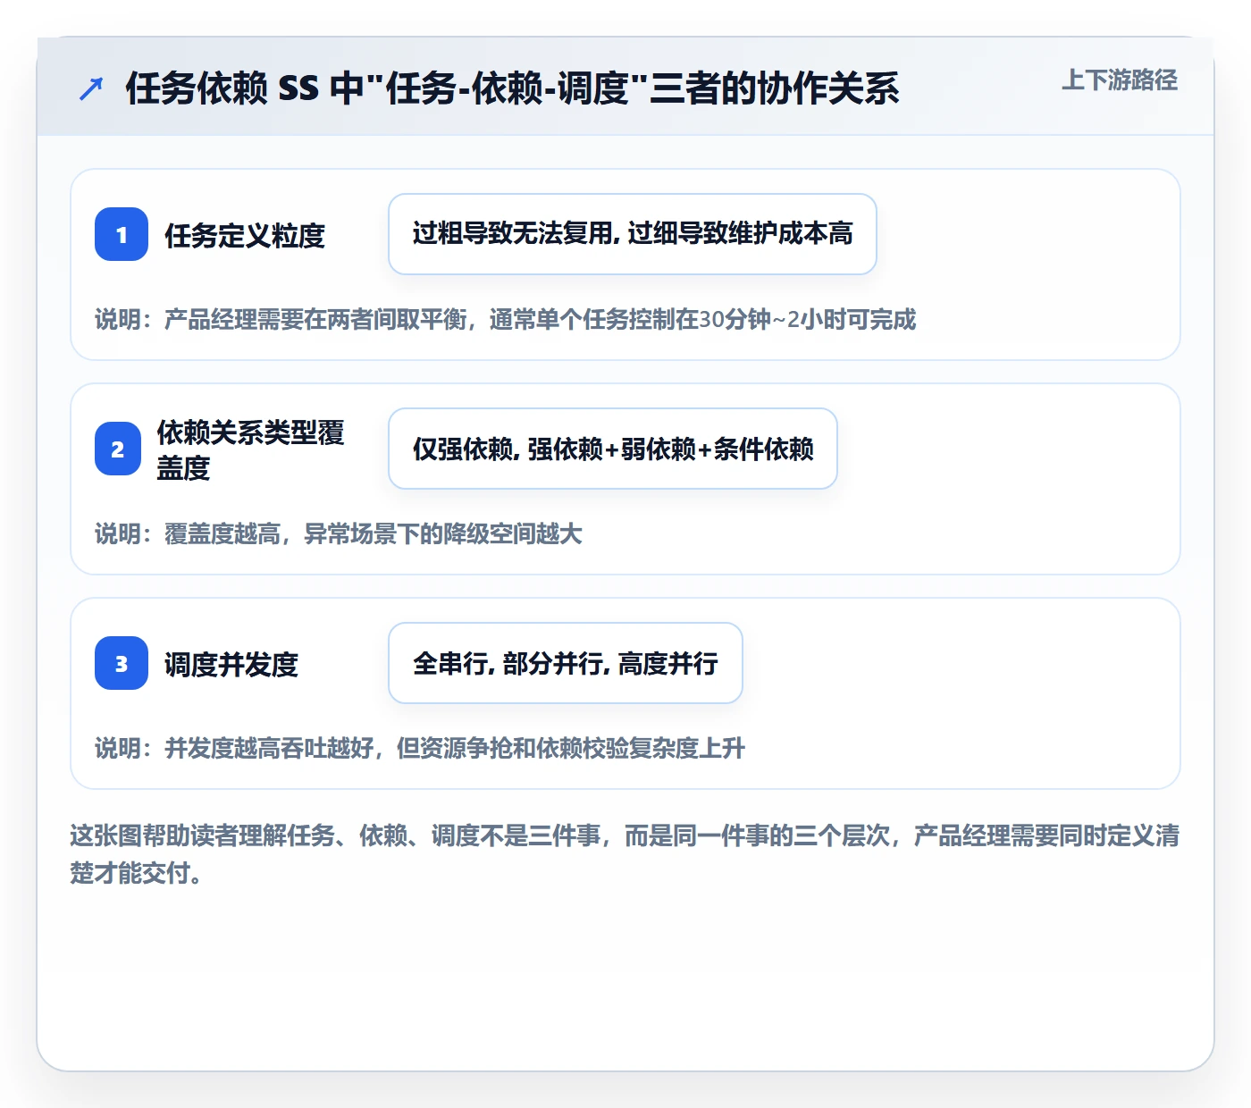Click the note 覆盖度越高，异常场景下的降级空间越大
Viewport: 1251px width, 1108px height.
tap(339, 533)
